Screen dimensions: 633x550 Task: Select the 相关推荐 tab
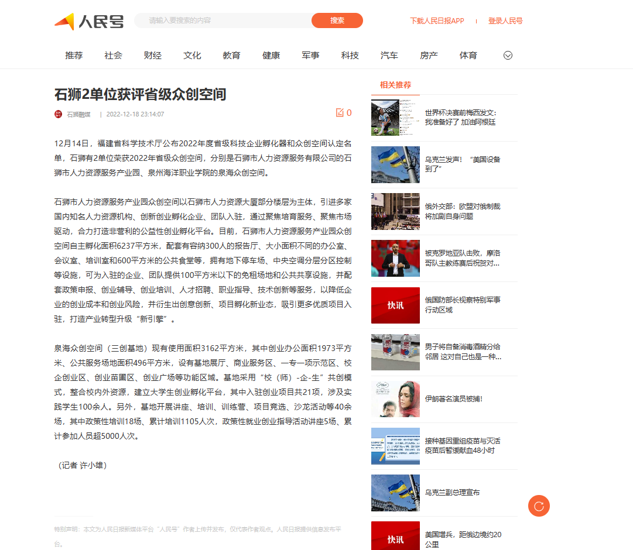[x=395, y=85]
